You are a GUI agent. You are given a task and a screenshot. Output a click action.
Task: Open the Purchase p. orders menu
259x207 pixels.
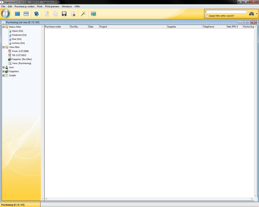pos(24,6)
